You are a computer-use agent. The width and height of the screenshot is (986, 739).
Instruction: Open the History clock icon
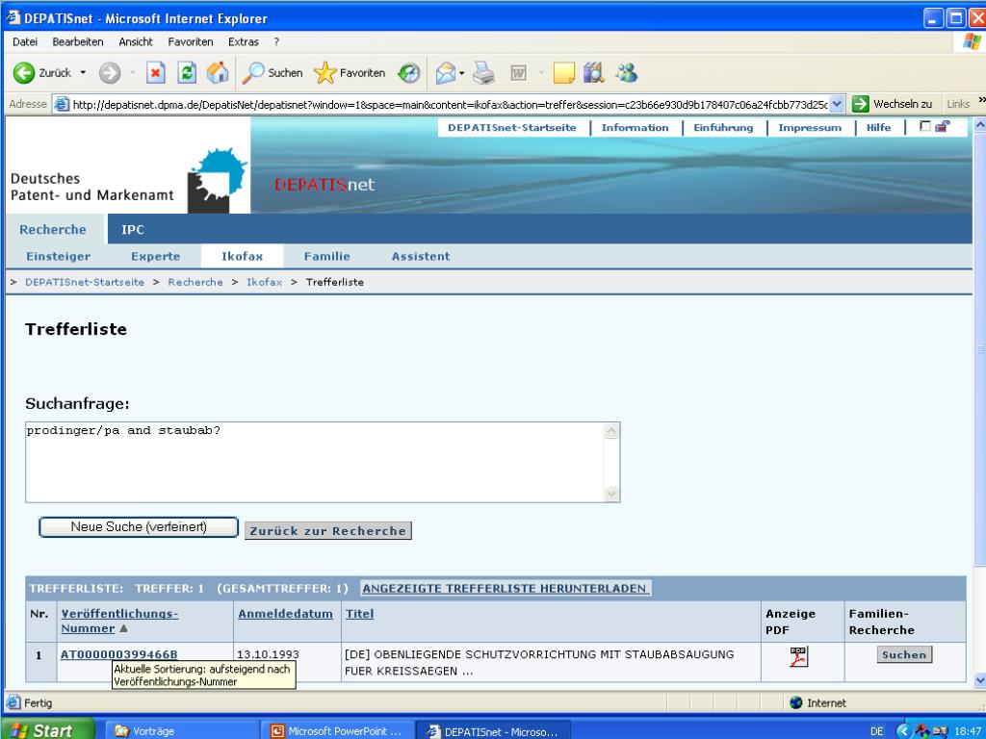click(408, 73)
